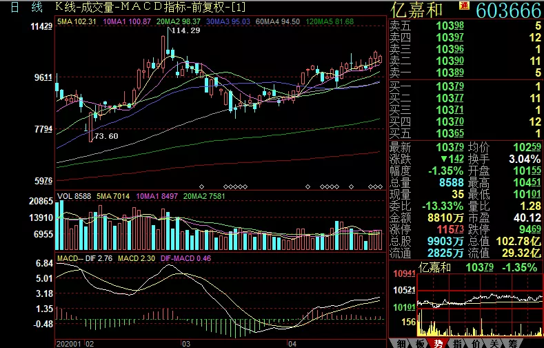Viewport: 544px width, 348px height.
Task: Click stock name 亿嘉和 in header
Action: click(416, 10)
